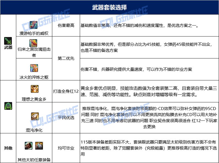Select the 混沌净化 name under its icon
The width and height of the screenshot is (219, 163).
pyautogui.click(x=34, y=130)
